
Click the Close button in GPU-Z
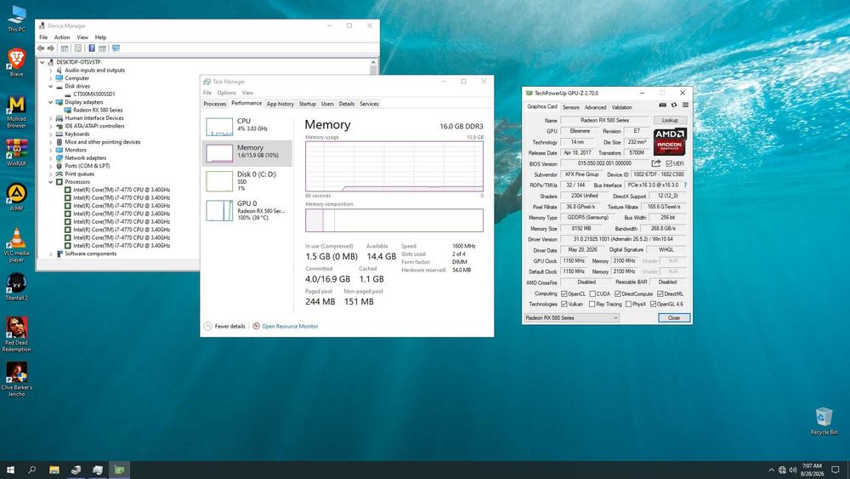point(674,317)
